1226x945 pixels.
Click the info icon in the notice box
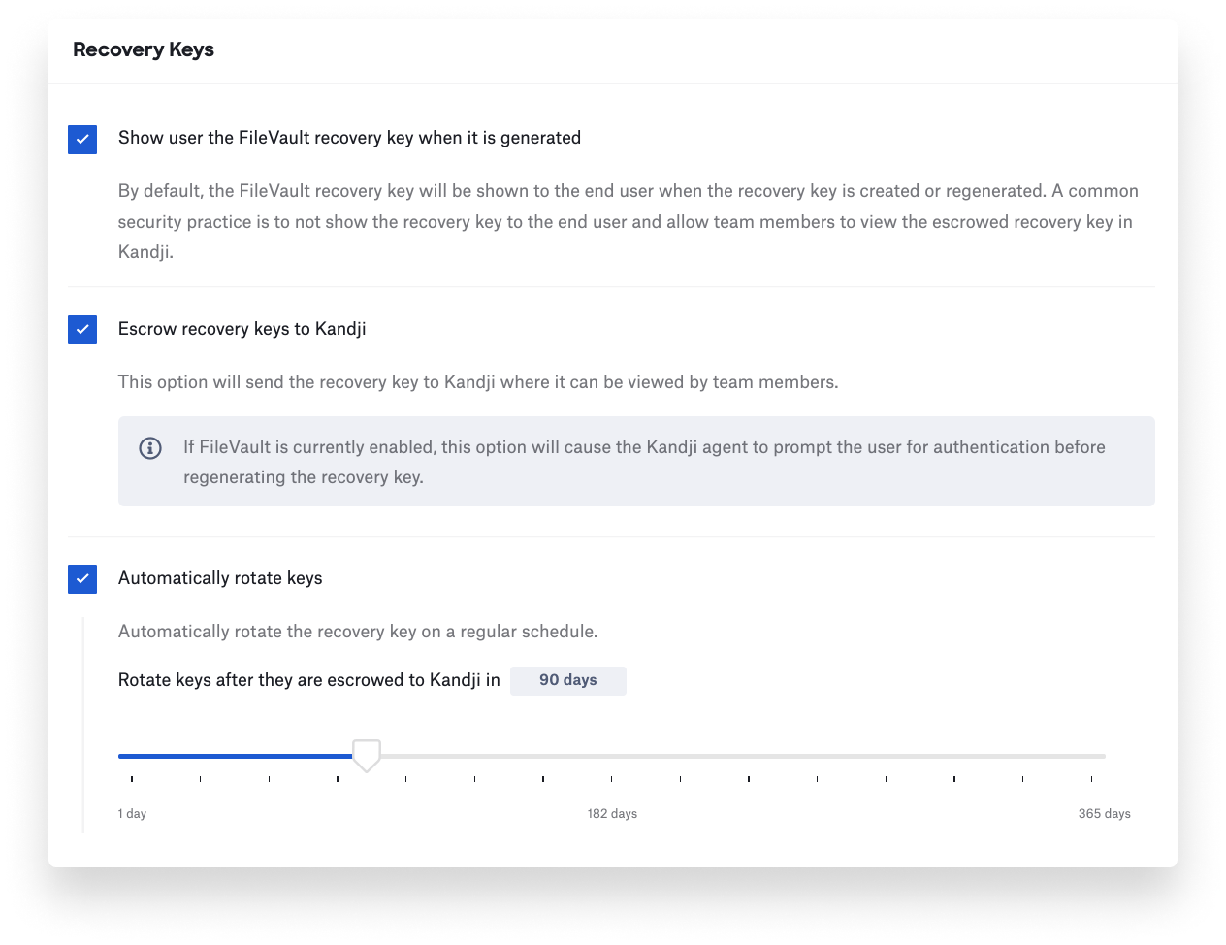[150, 448]
